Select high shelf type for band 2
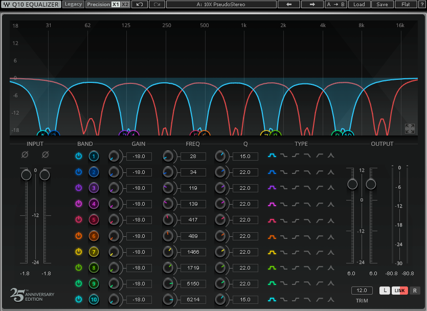The height and width of the screenshot is (311, 427). point(296,172)
